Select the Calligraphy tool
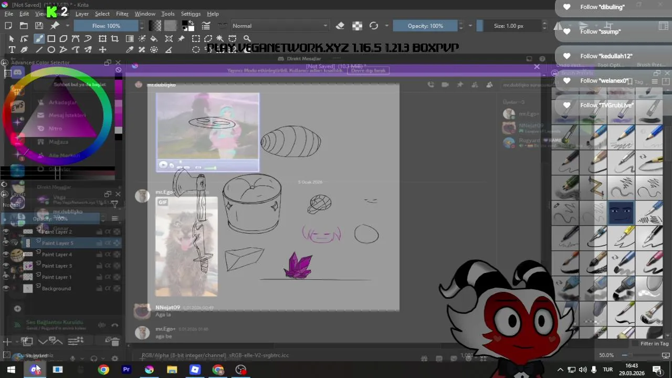Screen dimensions: 672x378 coord(24,50)
